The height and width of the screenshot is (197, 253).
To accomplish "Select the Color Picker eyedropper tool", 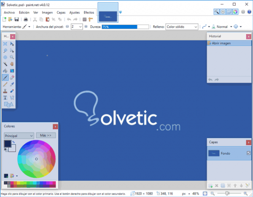I will 12,84.
